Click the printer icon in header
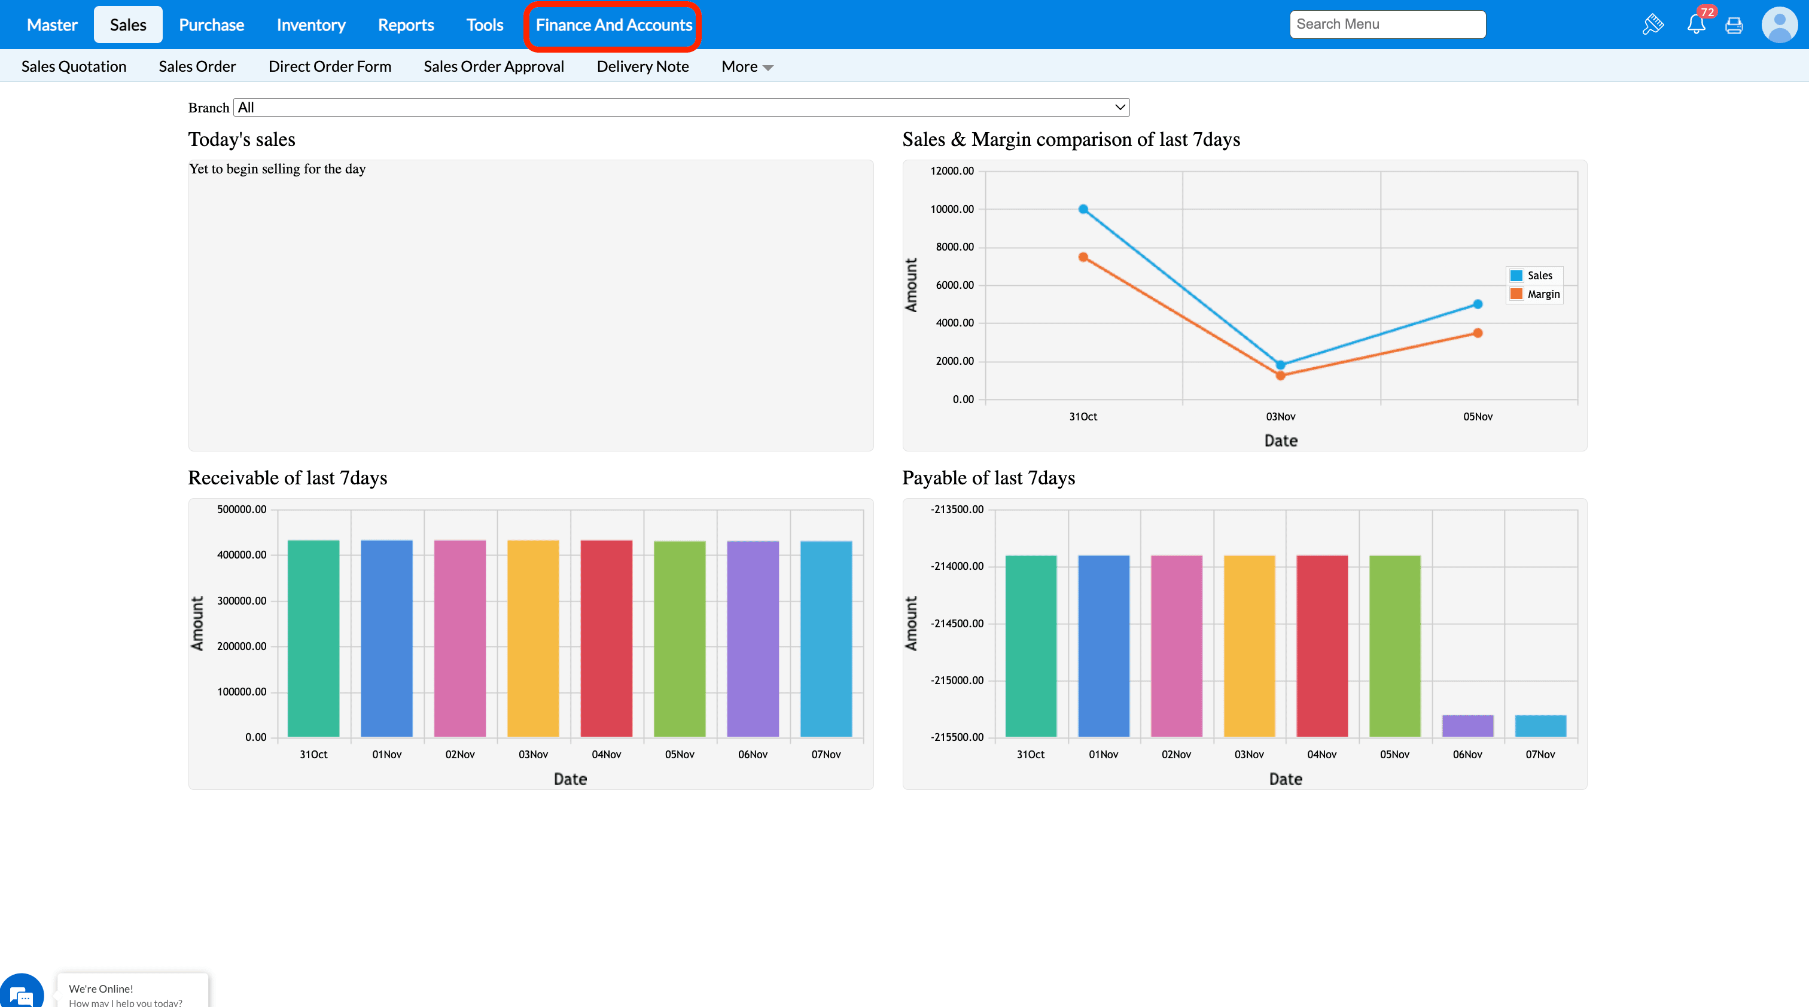The height and width of the screenshot is (1007, 1809). pos(1734,25)
